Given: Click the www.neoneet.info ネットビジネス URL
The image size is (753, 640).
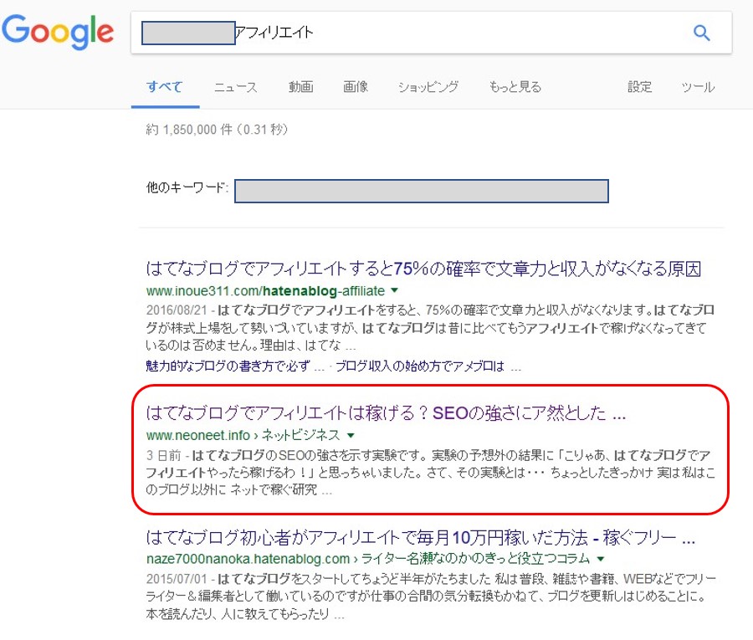Looking at the screenshot, I should pyautogui.click(x=243, y=436).
